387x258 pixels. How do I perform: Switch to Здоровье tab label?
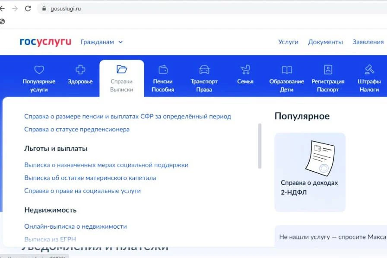(x=80, y=82)
